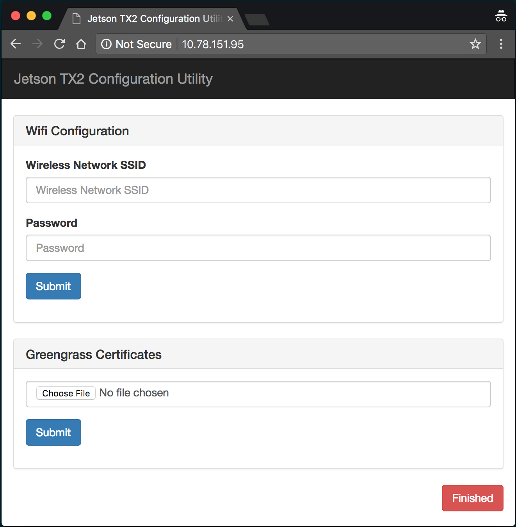
Task: Click the 'No file chosen' text
Action: 134,393
